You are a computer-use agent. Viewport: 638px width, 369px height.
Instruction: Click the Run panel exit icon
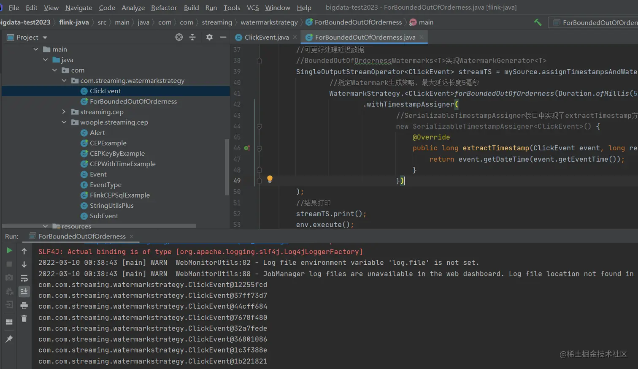pos(9,304)
